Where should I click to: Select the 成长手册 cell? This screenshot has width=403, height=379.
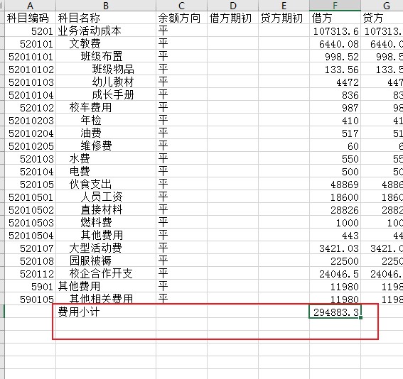tap(106, 94)
